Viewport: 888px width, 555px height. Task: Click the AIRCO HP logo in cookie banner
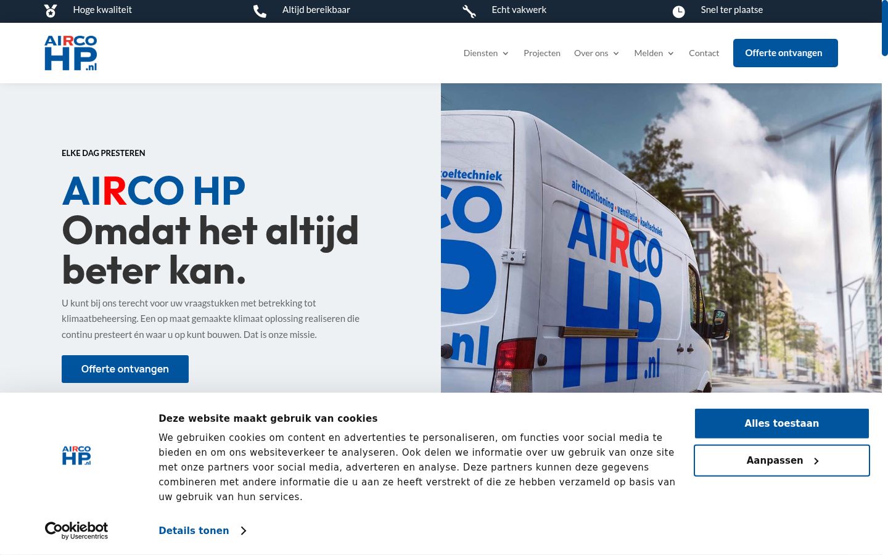click(x=76, y=456)
